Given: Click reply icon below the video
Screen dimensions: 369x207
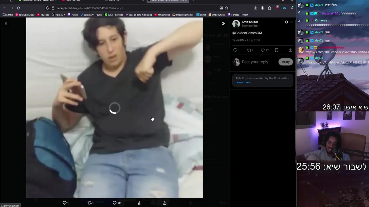Looking at the screenshot, I should pyautogui.click(x=65, y=203).
